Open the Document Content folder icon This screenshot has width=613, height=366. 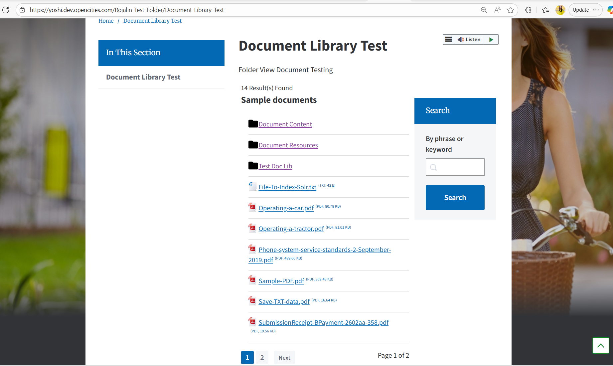tap(253, 123)
